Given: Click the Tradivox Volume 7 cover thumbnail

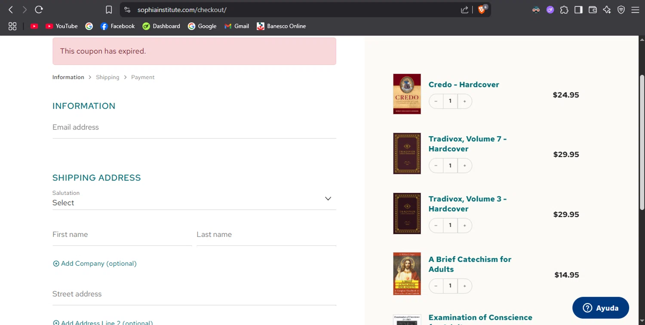Looking at the screenshot, I should click(407, 153).
